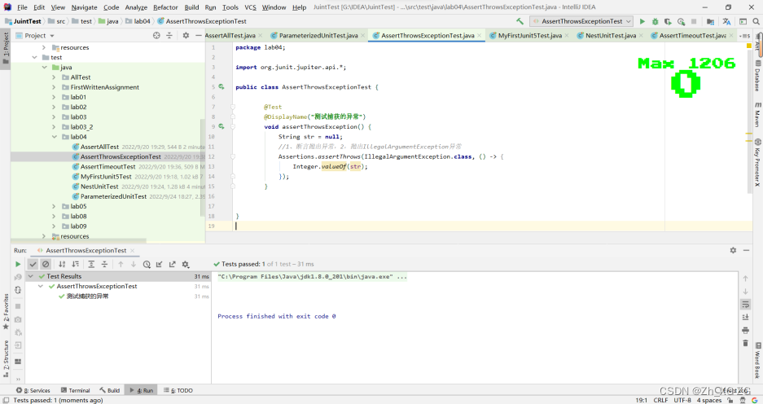Switch to NestUnitTest.java tab
This screenshot has width=763, height=404.
coord(610,36)
